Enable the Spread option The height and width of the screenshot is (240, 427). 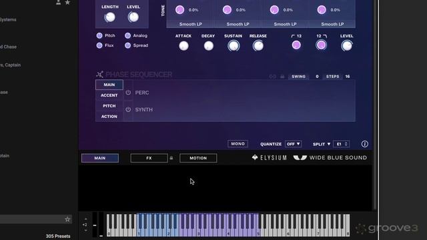(127, 45)
